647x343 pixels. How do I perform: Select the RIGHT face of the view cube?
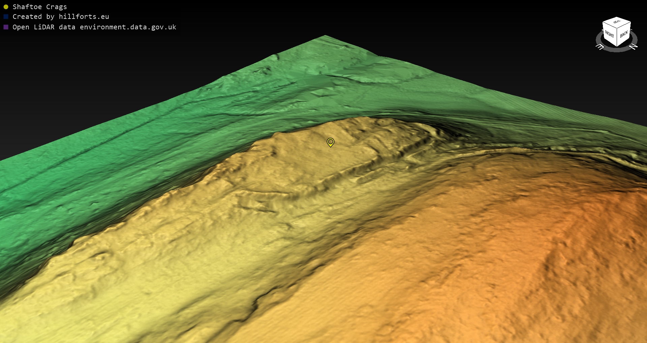point(609,34)
